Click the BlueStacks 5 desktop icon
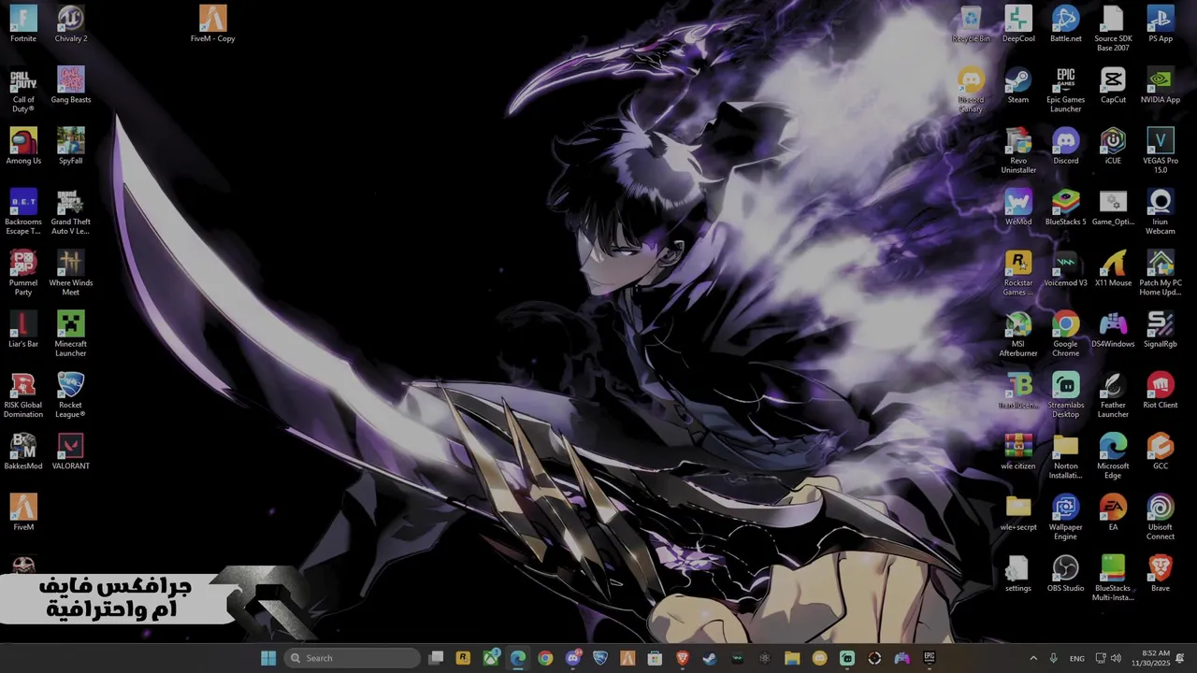1197x673 pixels. coord(1066,208)
